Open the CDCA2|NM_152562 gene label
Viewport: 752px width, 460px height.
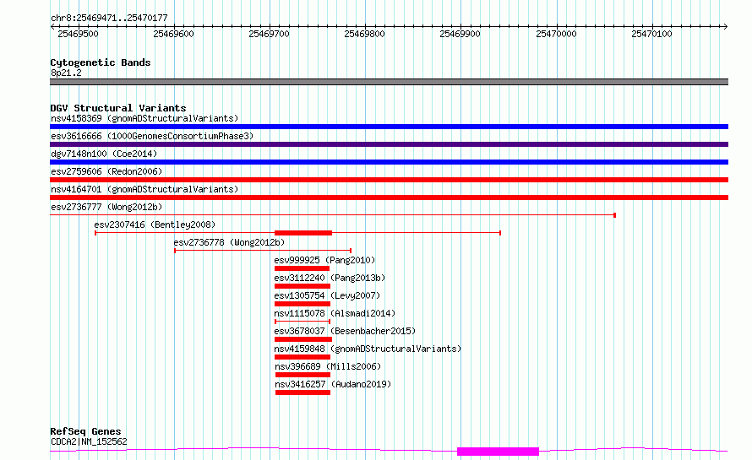pos(89,441)
